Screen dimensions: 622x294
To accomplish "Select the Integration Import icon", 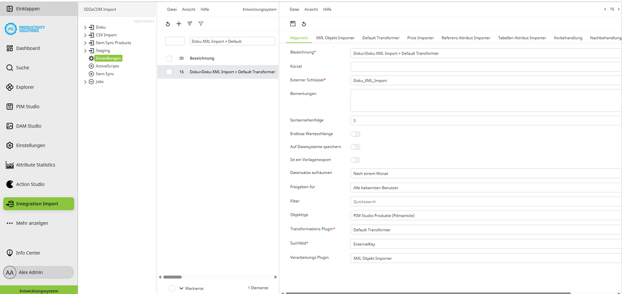I will tap(10, 204).
